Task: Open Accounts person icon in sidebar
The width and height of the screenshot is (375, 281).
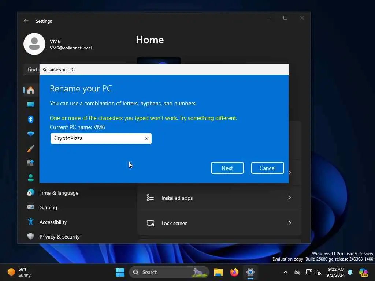Action: point(31,178)
